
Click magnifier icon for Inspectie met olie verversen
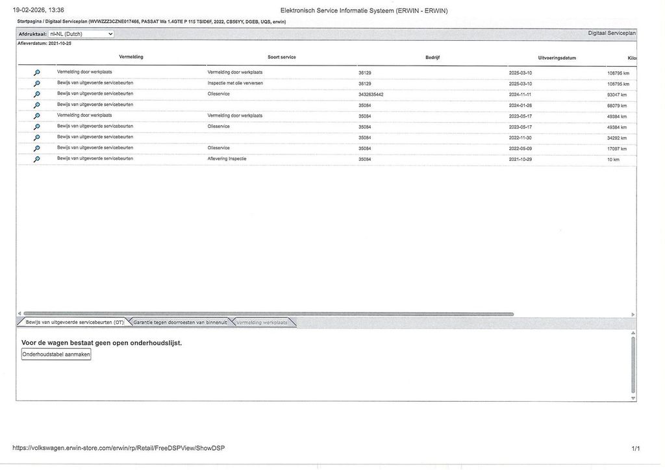pyautogui.click(x=36, y=84)
